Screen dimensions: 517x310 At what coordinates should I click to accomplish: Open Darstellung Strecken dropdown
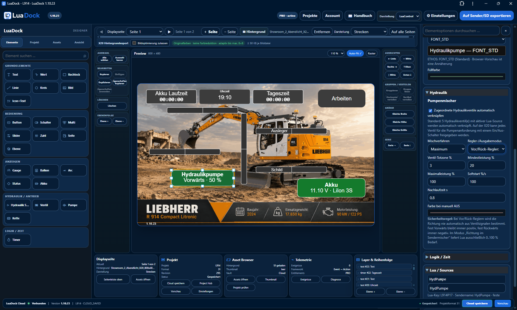[x=369, y=32]
